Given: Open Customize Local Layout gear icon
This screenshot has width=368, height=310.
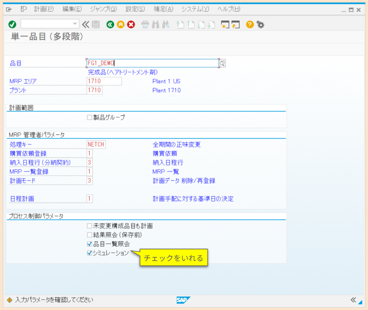Looking at the screenshot, I should click(260, 24).
